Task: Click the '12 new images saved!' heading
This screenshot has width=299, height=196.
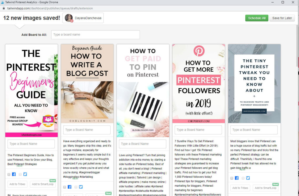Action: (x=32, y=18)
